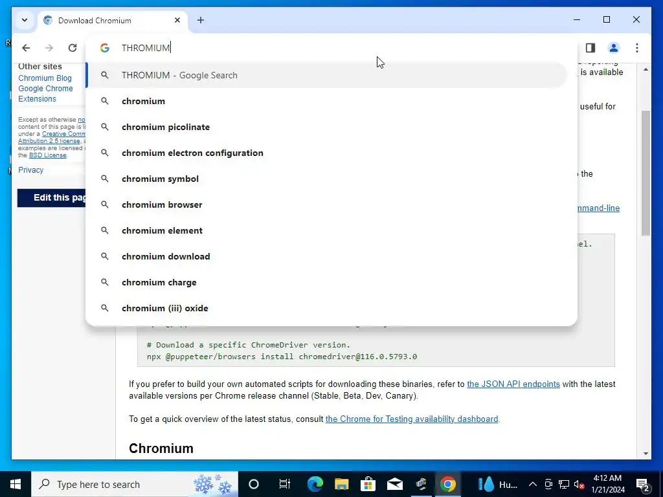Click the muted volume tray icon

579,484
